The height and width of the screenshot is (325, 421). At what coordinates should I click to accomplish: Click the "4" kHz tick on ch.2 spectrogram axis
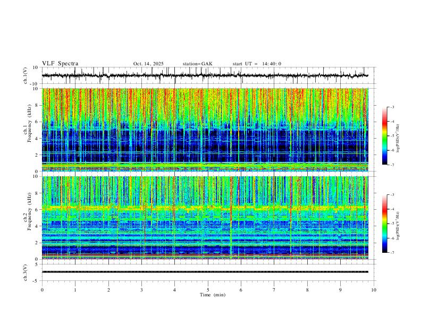coord(37,226)
